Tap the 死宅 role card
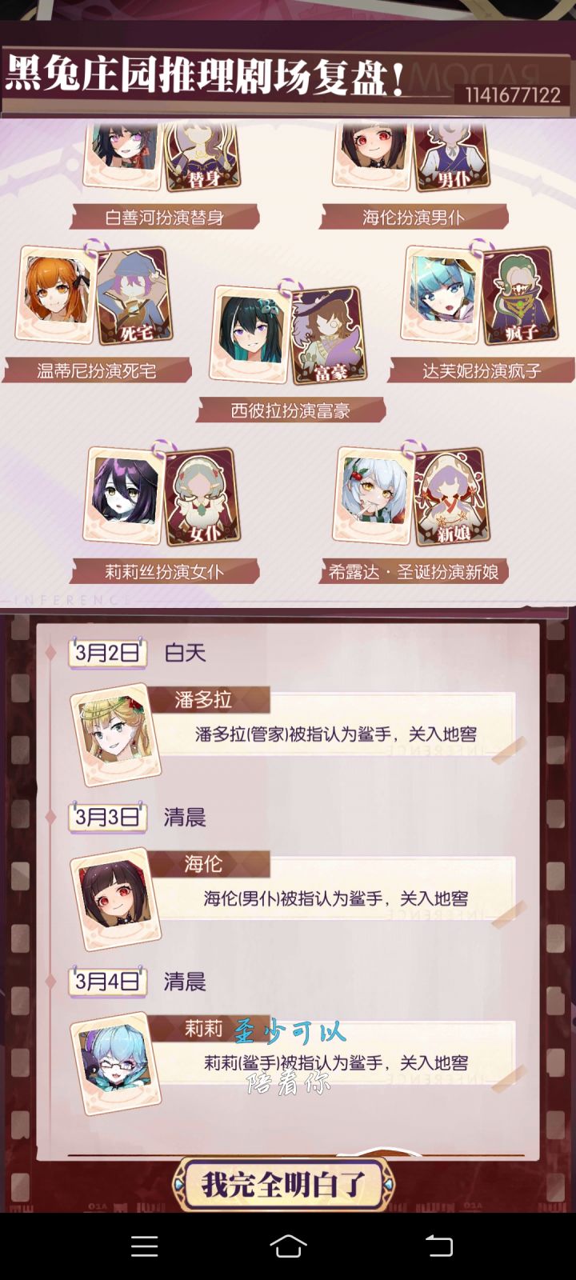The width and height of the screenshot is (576, 1280). (134, 297)
